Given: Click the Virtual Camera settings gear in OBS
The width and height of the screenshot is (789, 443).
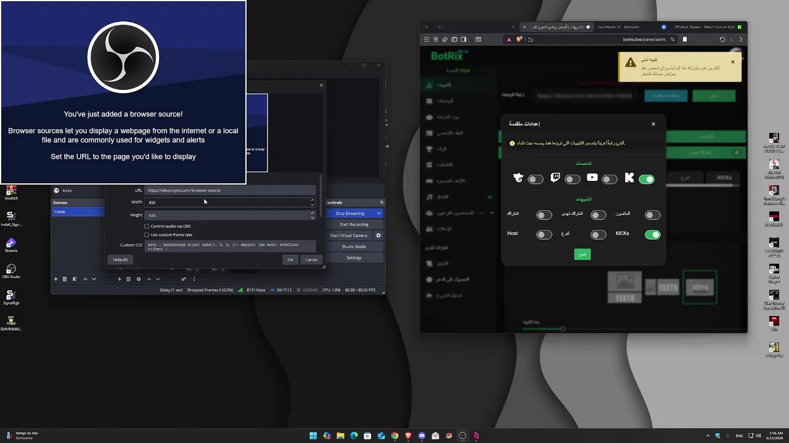Looking at the screenshot, I should click(x=378, y=236).
